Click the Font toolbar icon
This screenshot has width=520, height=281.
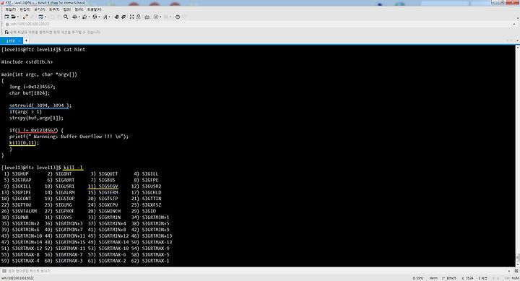click(x=105, y=17)
